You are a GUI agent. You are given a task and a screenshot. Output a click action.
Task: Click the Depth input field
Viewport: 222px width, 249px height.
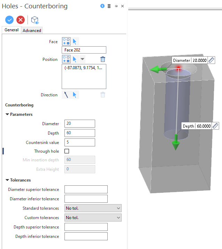coord(80,133)
